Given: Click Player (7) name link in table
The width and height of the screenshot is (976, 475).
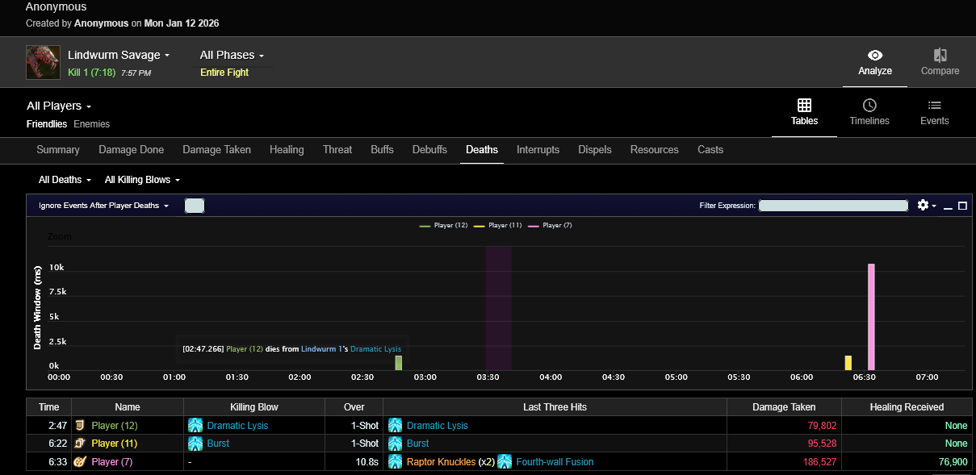Looking at the screenshot, I should [x=111, y=462].
